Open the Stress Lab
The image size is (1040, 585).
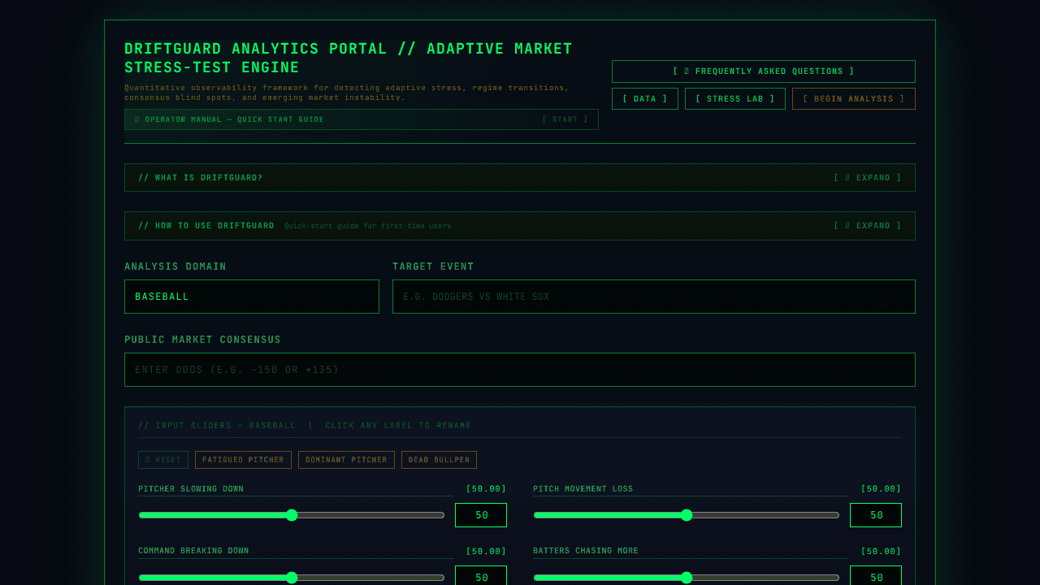tap(734, 99)
